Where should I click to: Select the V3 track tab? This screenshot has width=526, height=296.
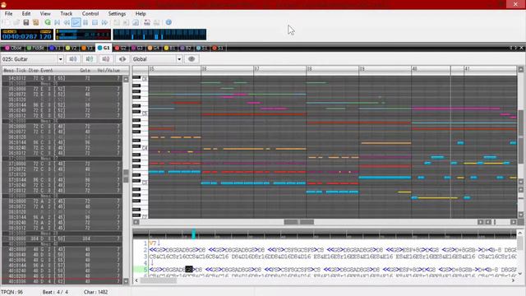(x=87, y=48)
